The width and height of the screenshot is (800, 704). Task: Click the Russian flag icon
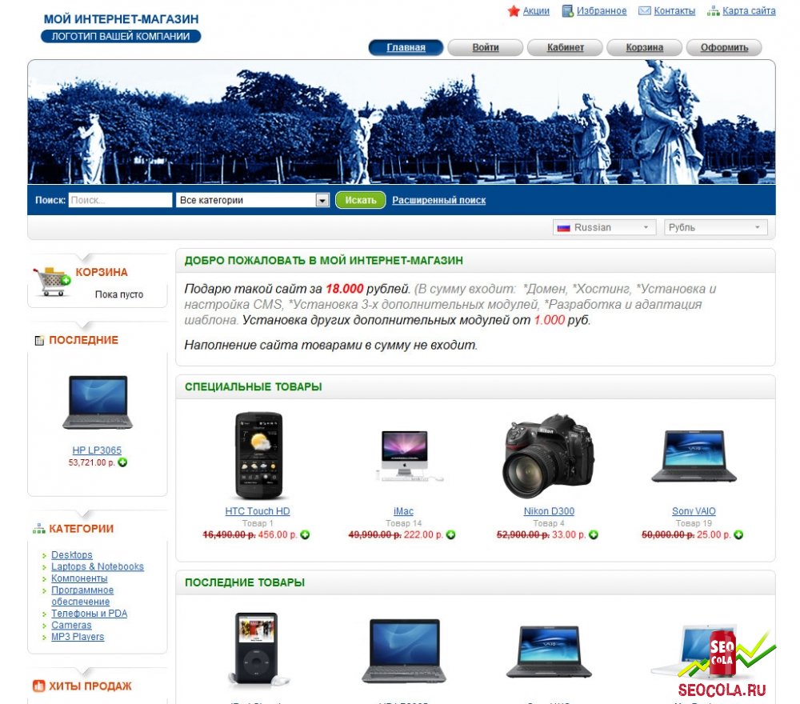[564, 228]
